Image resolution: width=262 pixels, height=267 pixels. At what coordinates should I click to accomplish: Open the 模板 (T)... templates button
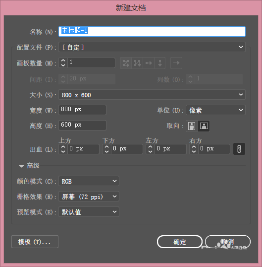[35, 242]
